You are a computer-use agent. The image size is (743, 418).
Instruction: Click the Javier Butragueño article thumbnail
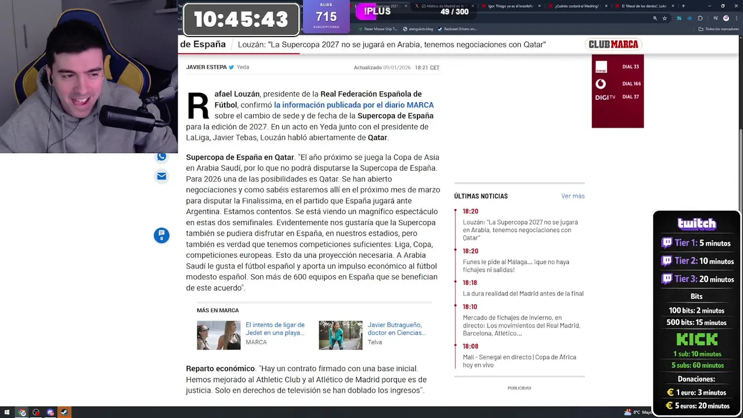pyautogui.click(x=340, y=335)
